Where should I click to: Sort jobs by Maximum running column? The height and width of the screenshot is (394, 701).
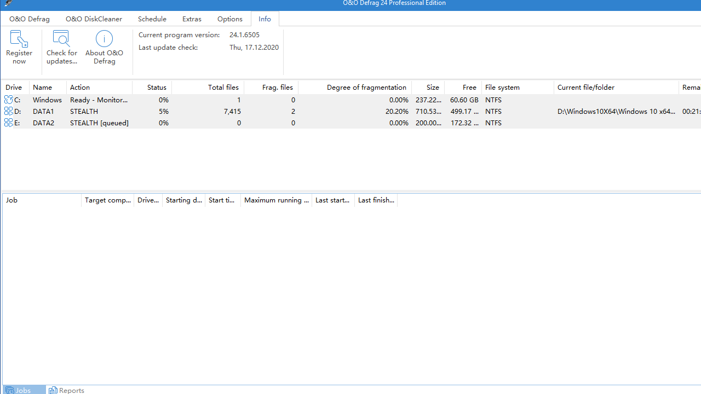(276, 200)
